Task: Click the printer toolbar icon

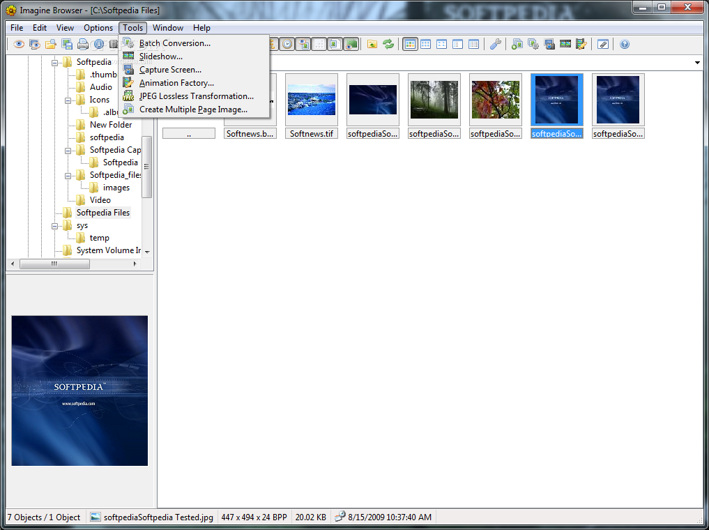Action: point(82,45)
